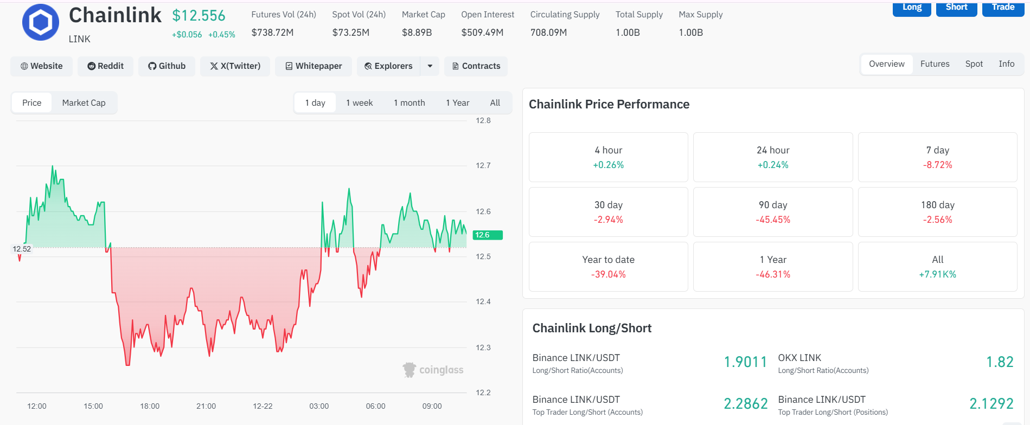Click the Reddit icon button

(92, 66)
